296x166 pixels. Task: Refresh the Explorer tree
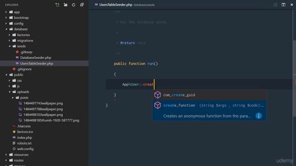(74, 5)
